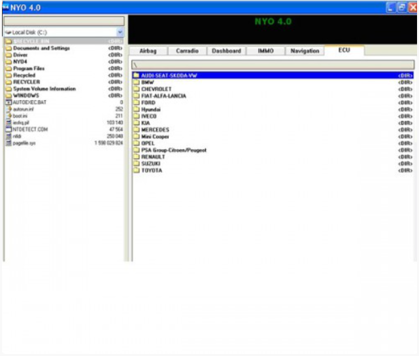419x356 pixels.
Task: Select the highlighted $RECYCLE.BIN folder row
Action: 64,41
